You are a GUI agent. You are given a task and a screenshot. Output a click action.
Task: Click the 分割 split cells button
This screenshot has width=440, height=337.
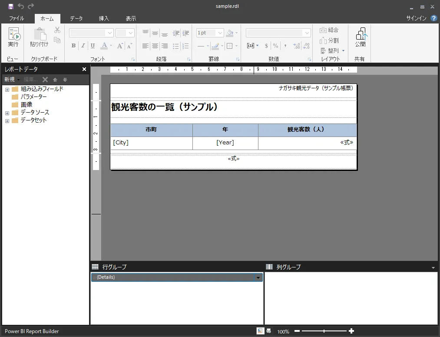329,40
